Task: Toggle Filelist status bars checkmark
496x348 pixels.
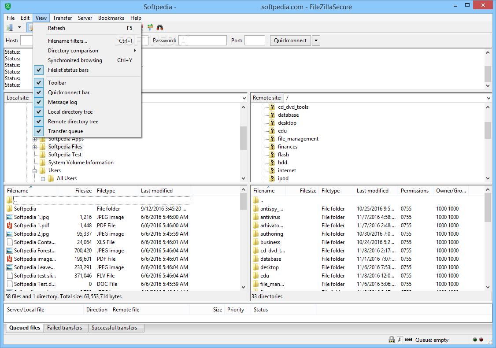Action: pyautogui.click(x=39, y=70)
